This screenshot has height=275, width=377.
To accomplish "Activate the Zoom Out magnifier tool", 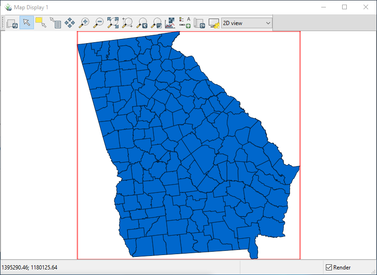I will pyautogui.click(x=99, y=23).
